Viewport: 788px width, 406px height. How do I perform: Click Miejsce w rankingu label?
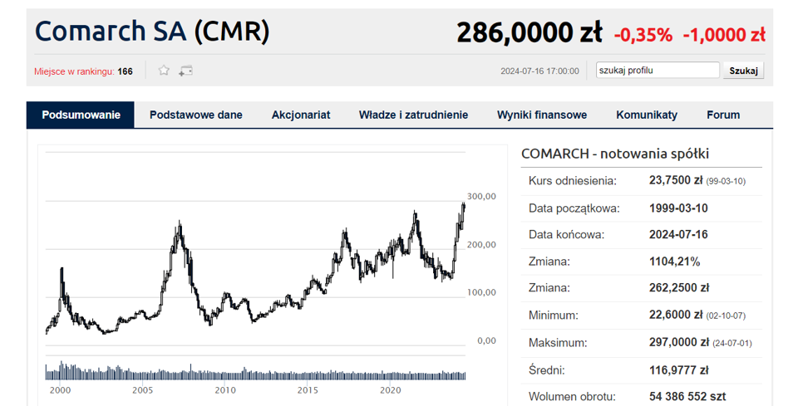pyautogui.click(x=74, y=71)
